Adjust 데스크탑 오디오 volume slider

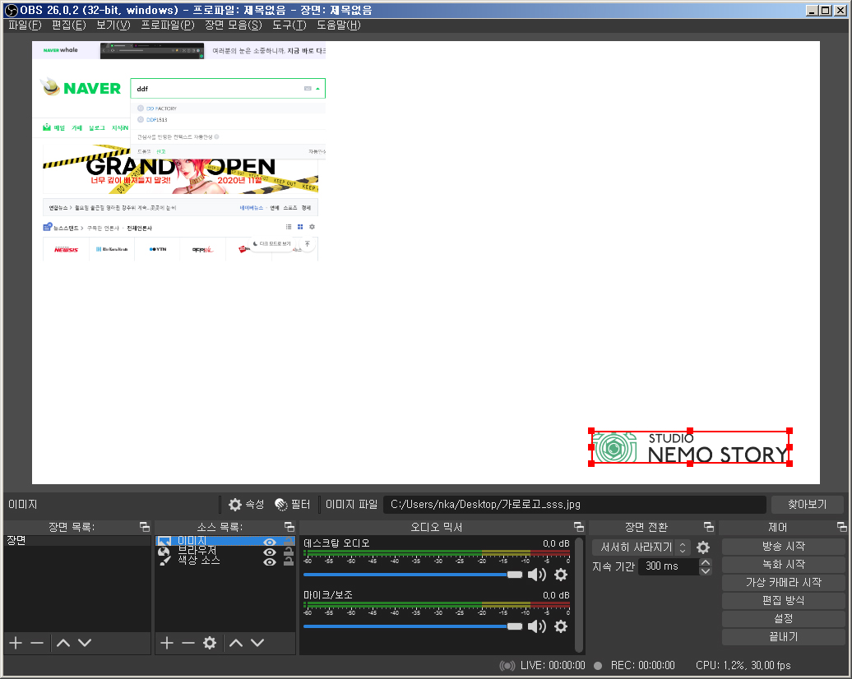coord(413,575)
